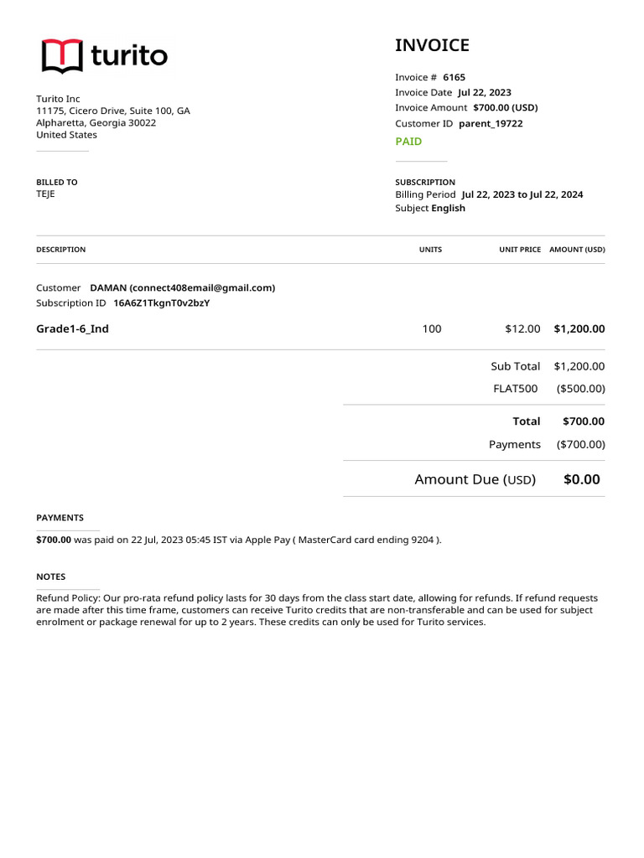Click the BILLED TO name TEJE
The width and height of the screenshot is (644, 858).
[45, 194]
